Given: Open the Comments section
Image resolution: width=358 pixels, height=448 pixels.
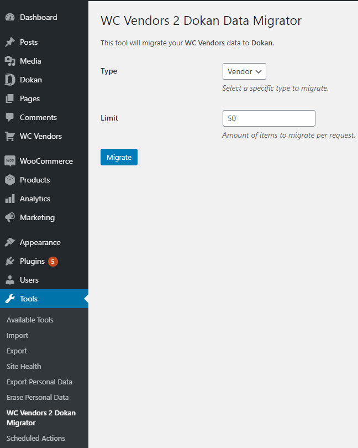Looking at the screenshot, I should tap(38, 117).
